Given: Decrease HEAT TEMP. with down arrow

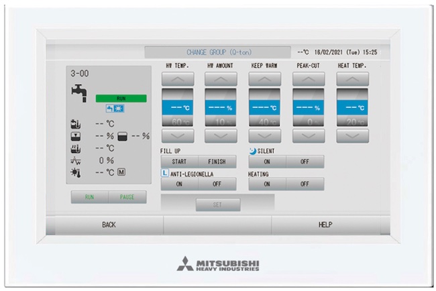Looking at the screenshot, I should click(x=353, y=136).
